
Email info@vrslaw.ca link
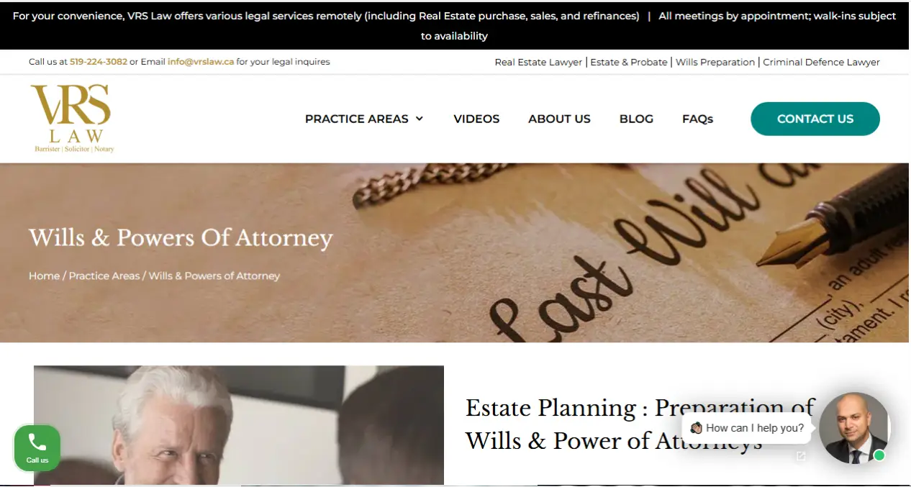201,62
